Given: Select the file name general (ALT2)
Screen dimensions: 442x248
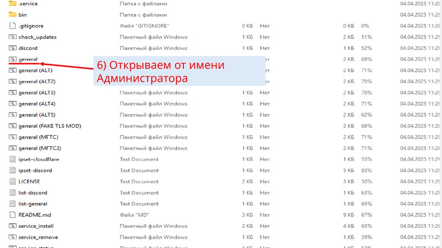Looking at the screenshot, I should (x=37, y=81).
